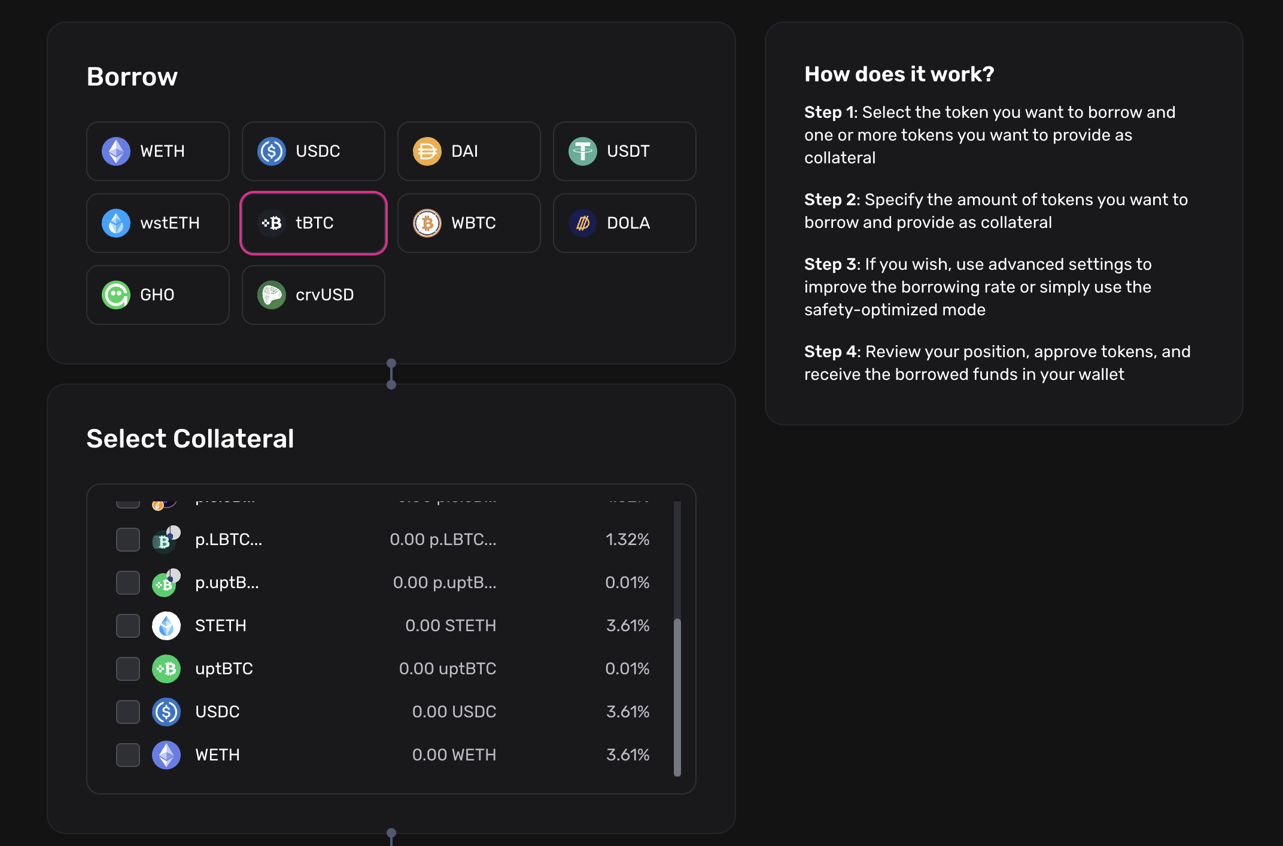Enable uptBTC as collateral checkbox

[128, 669]
